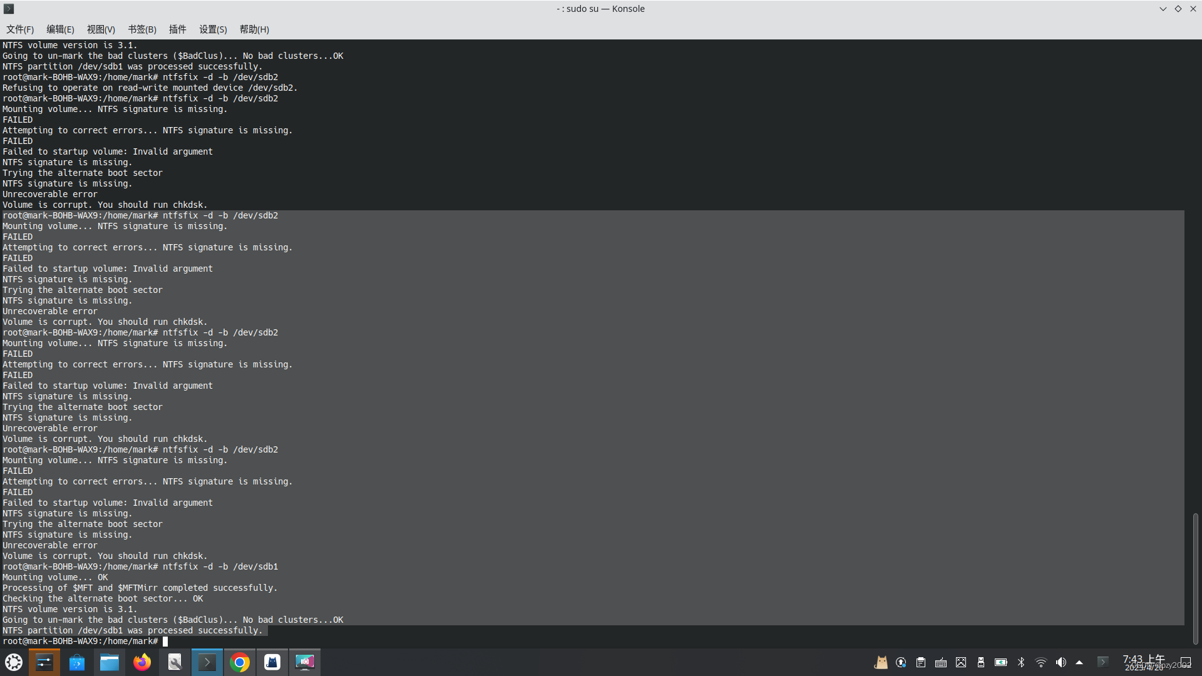1202x676 pixels.
Task: Click the terminal vertical scrollbar handle
Action: (x=1195, y=578)
